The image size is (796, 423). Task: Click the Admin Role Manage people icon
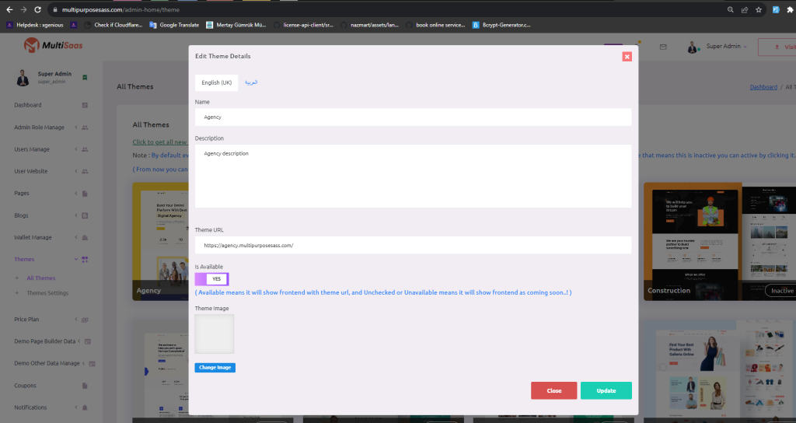(85, 128)
